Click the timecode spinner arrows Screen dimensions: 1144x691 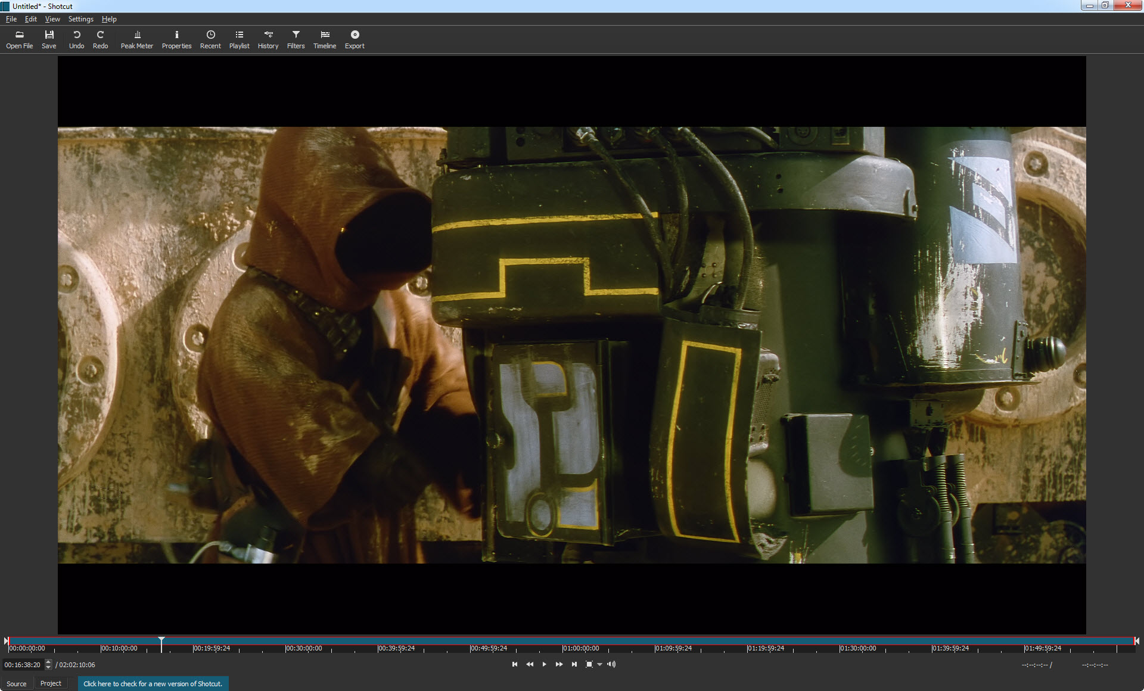click(x=48, y=665)
